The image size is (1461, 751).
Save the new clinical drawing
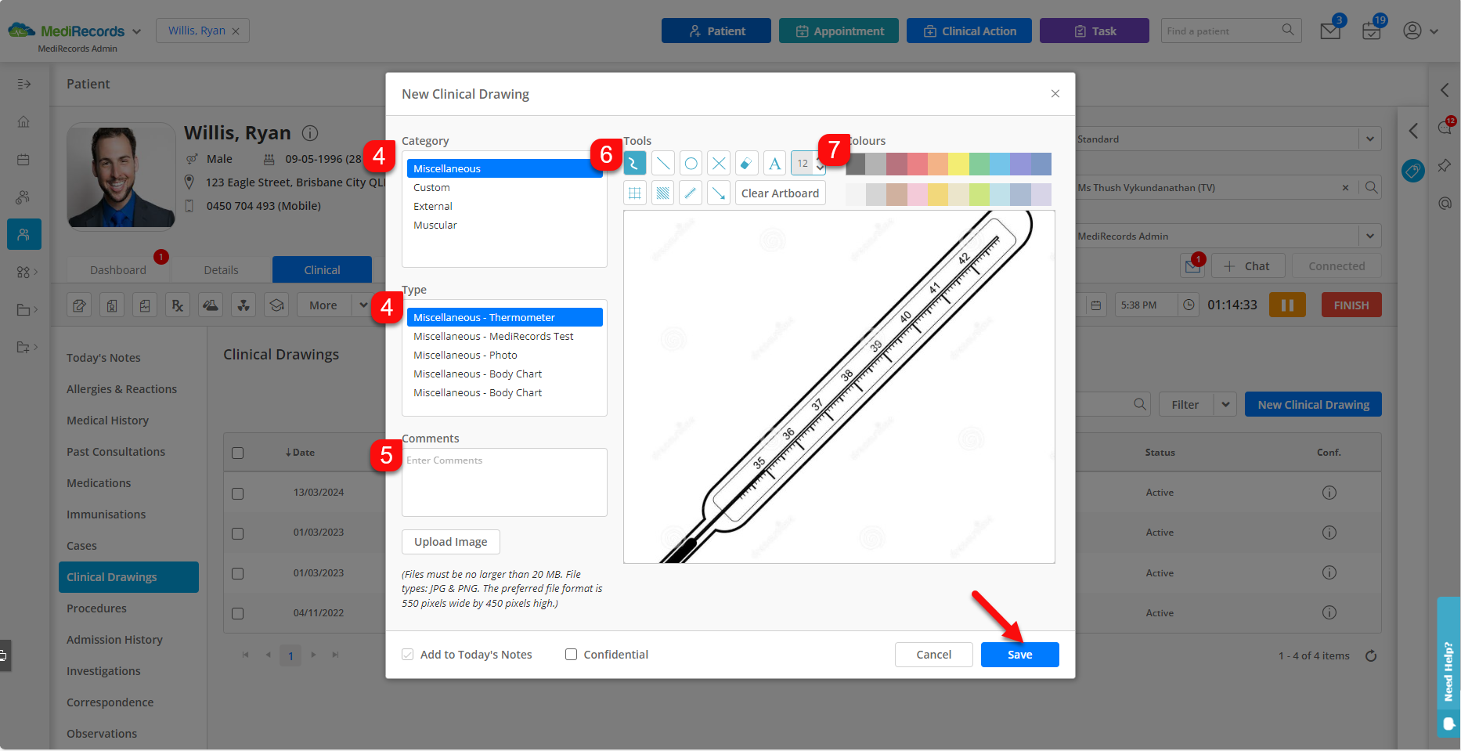pos(1019,654)
